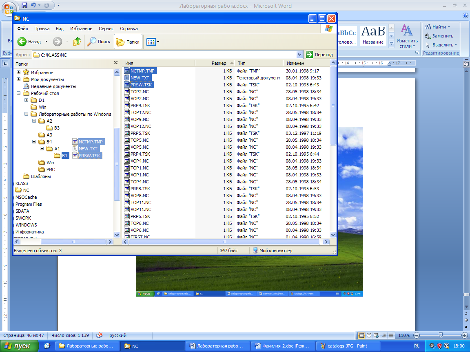Sort files by the Изменен column header
470x352 pixels.
coord(306,63)
